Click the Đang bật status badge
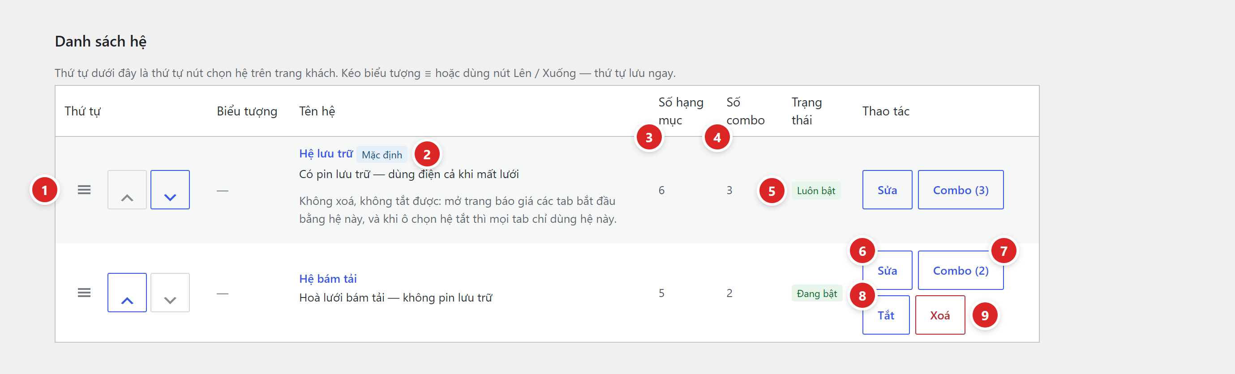The image size is (1235, 374). pos(817,293)
